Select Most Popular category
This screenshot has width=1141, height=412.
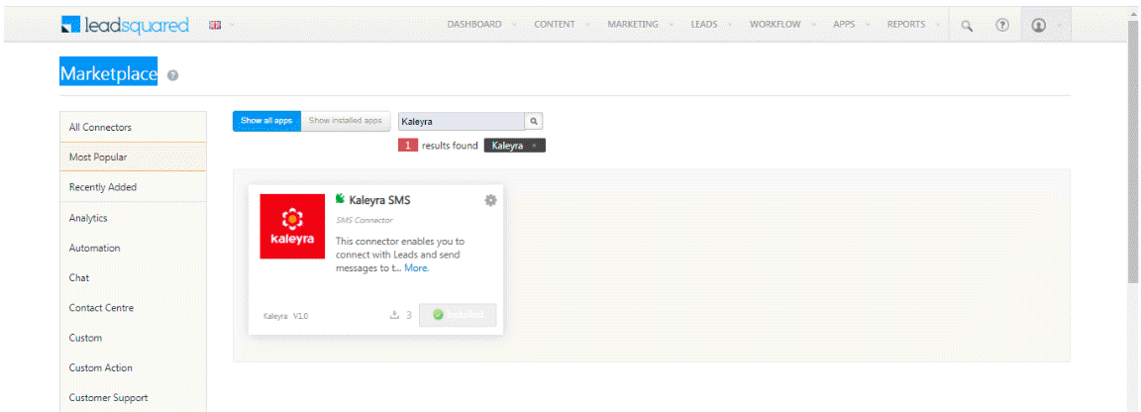[133, 156]
